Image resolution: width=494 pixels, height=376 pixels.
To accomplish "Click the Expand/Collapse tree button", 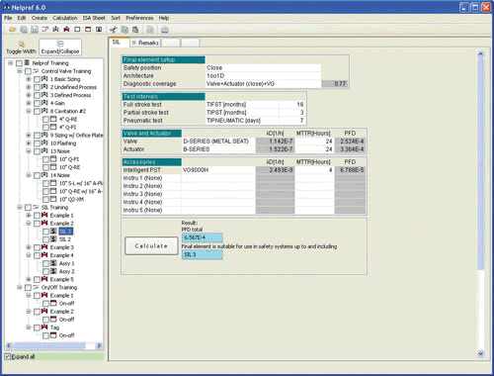I will [x=60, y=47].
